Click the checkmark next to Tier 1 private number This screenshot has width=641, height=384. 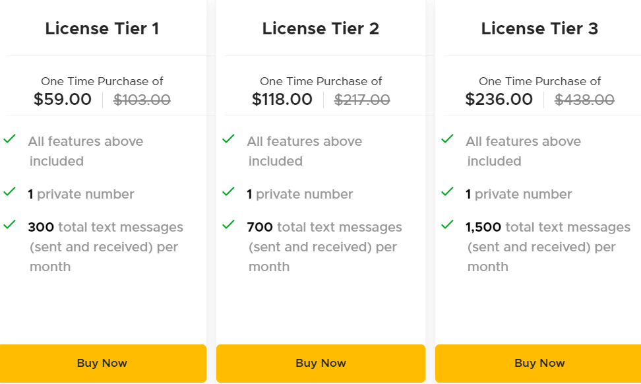[11, 191]
